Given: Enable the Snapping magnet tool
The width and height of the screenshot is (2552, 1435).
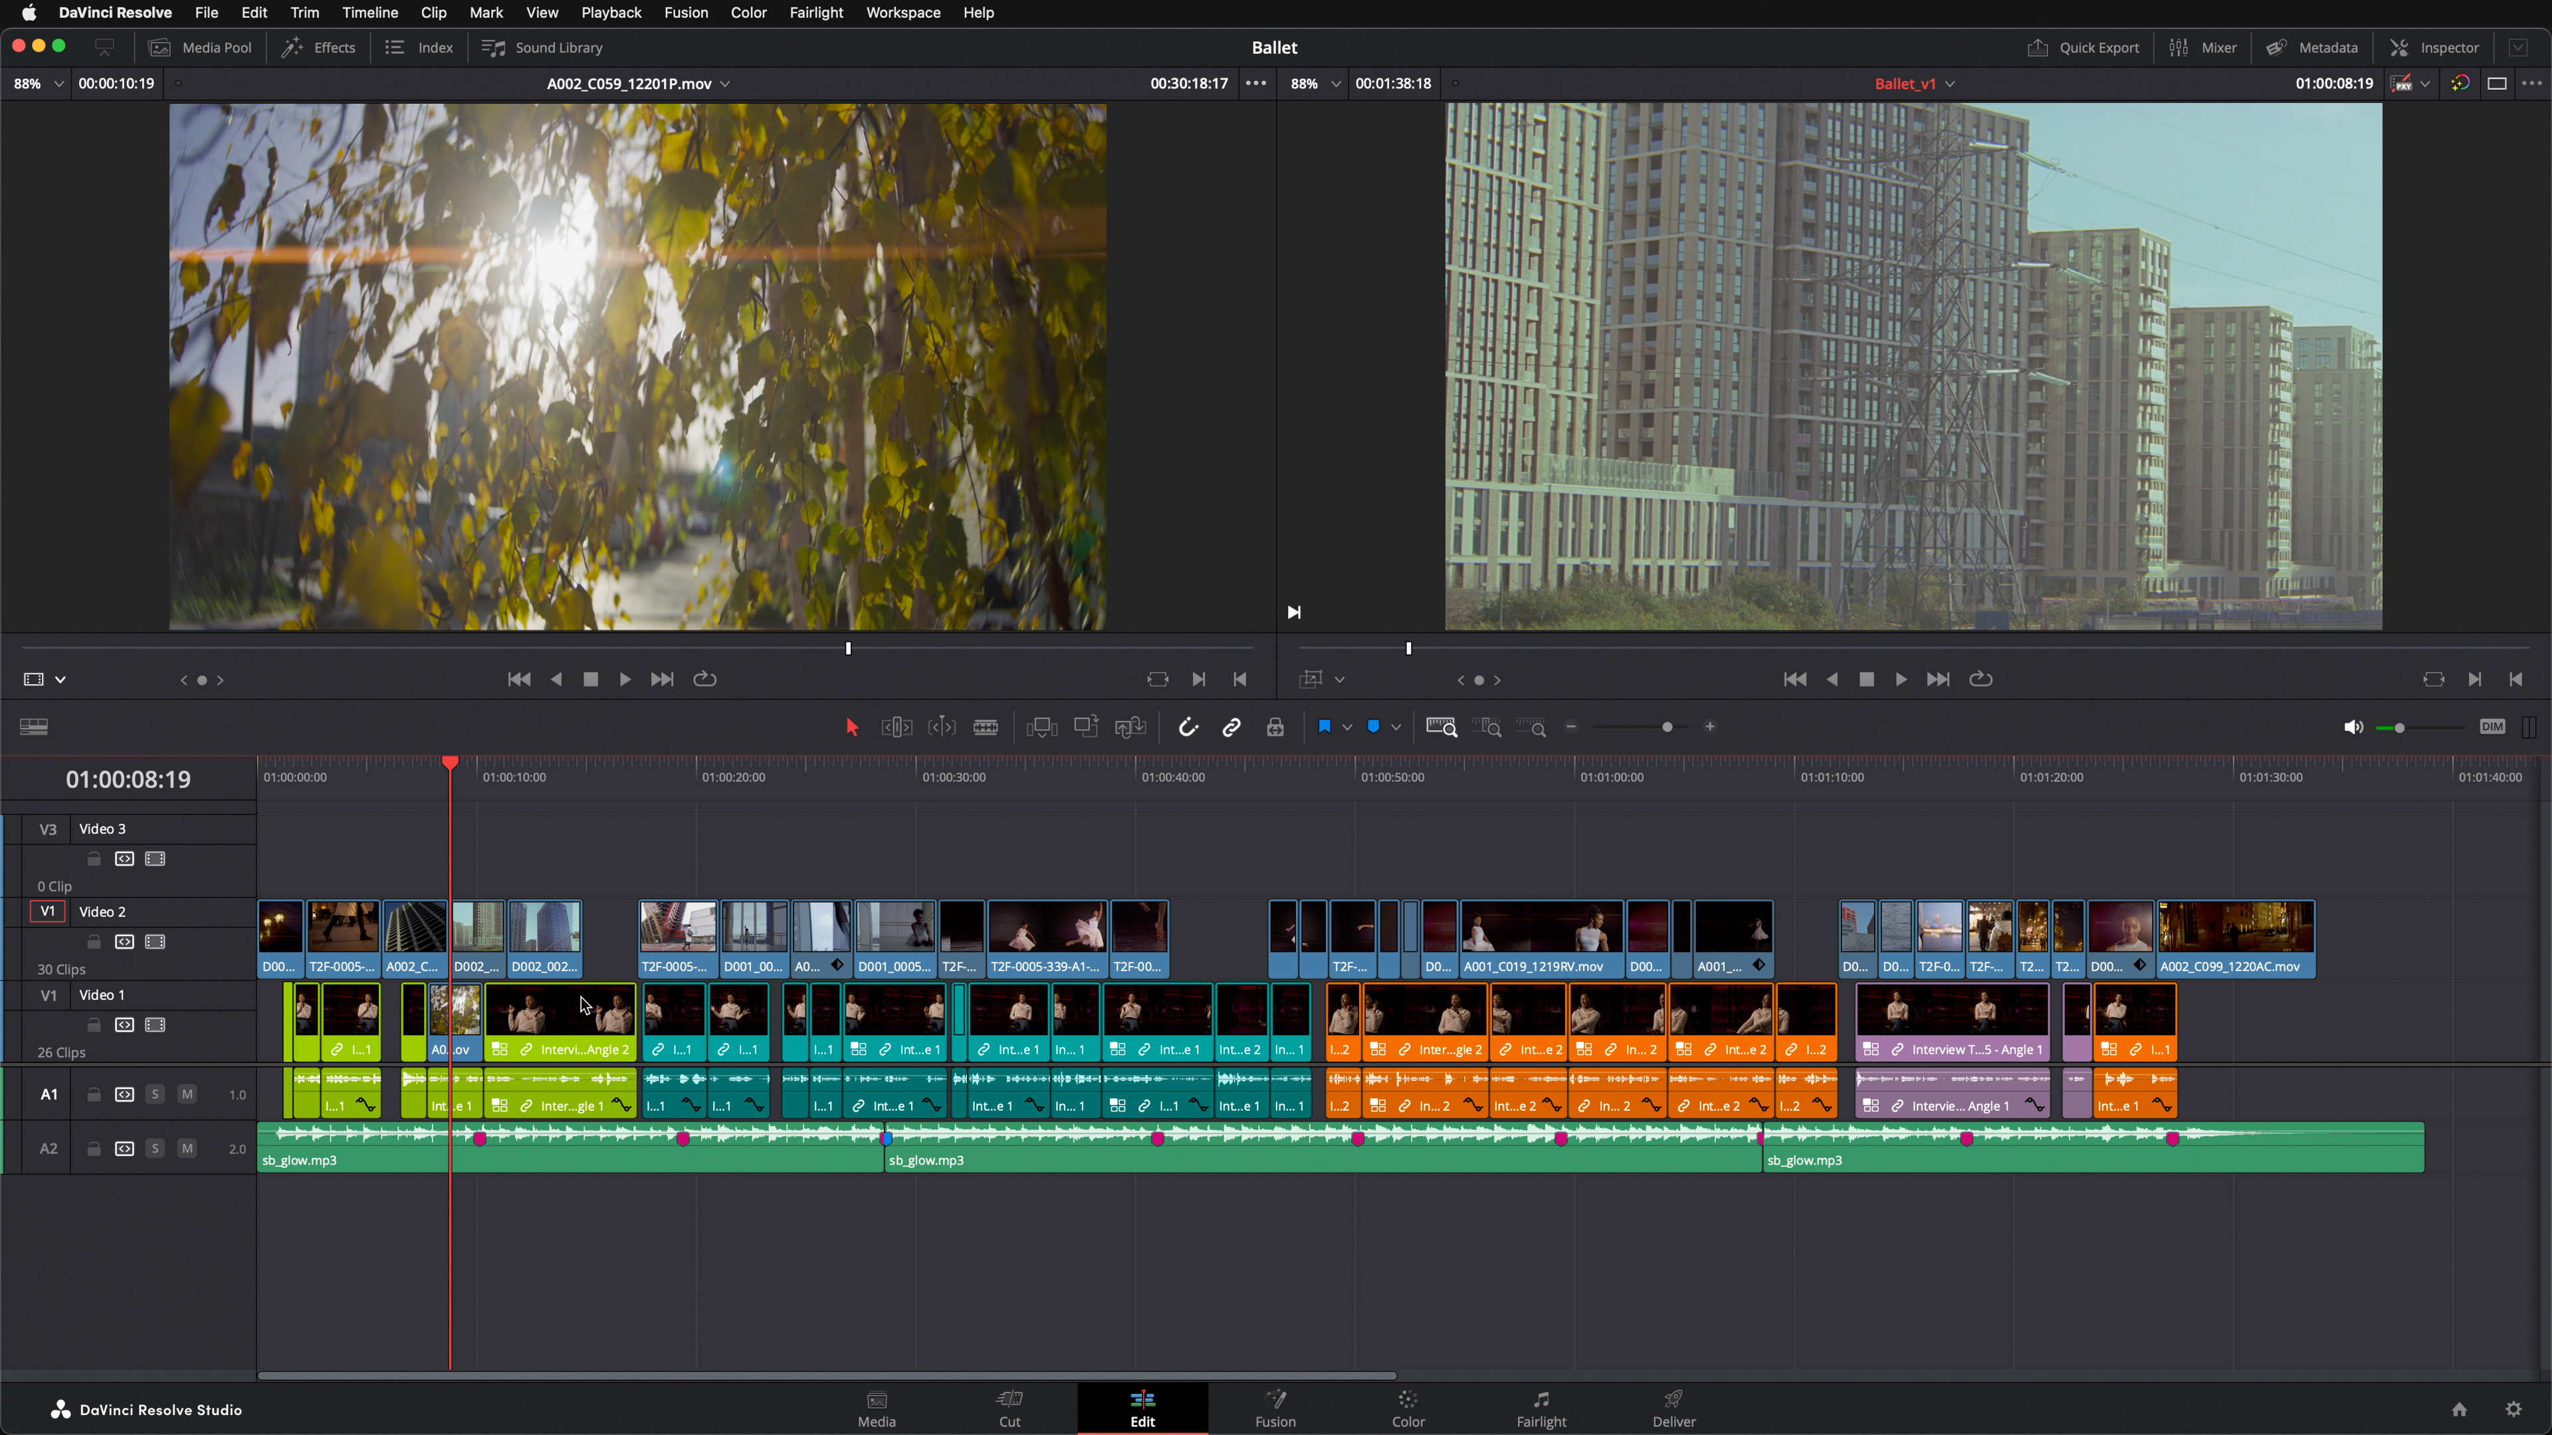Looking at the screenshot, I should (x=1188, y=726).
